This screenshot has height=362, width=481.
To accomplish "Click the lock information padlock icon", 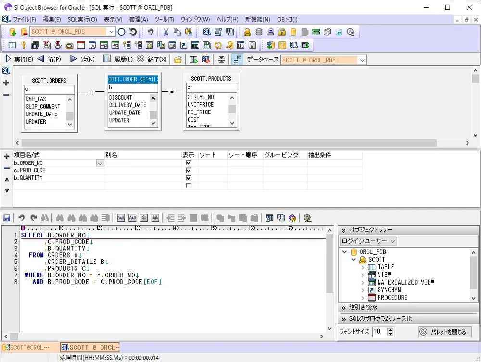I will click(x=282, y=32).
